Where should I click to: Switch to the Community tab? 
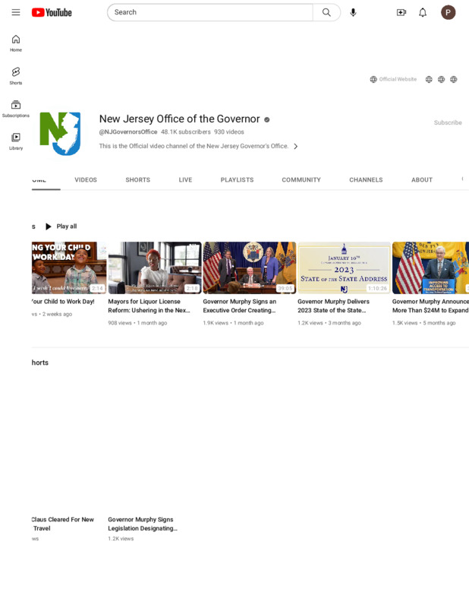point(301,180)
